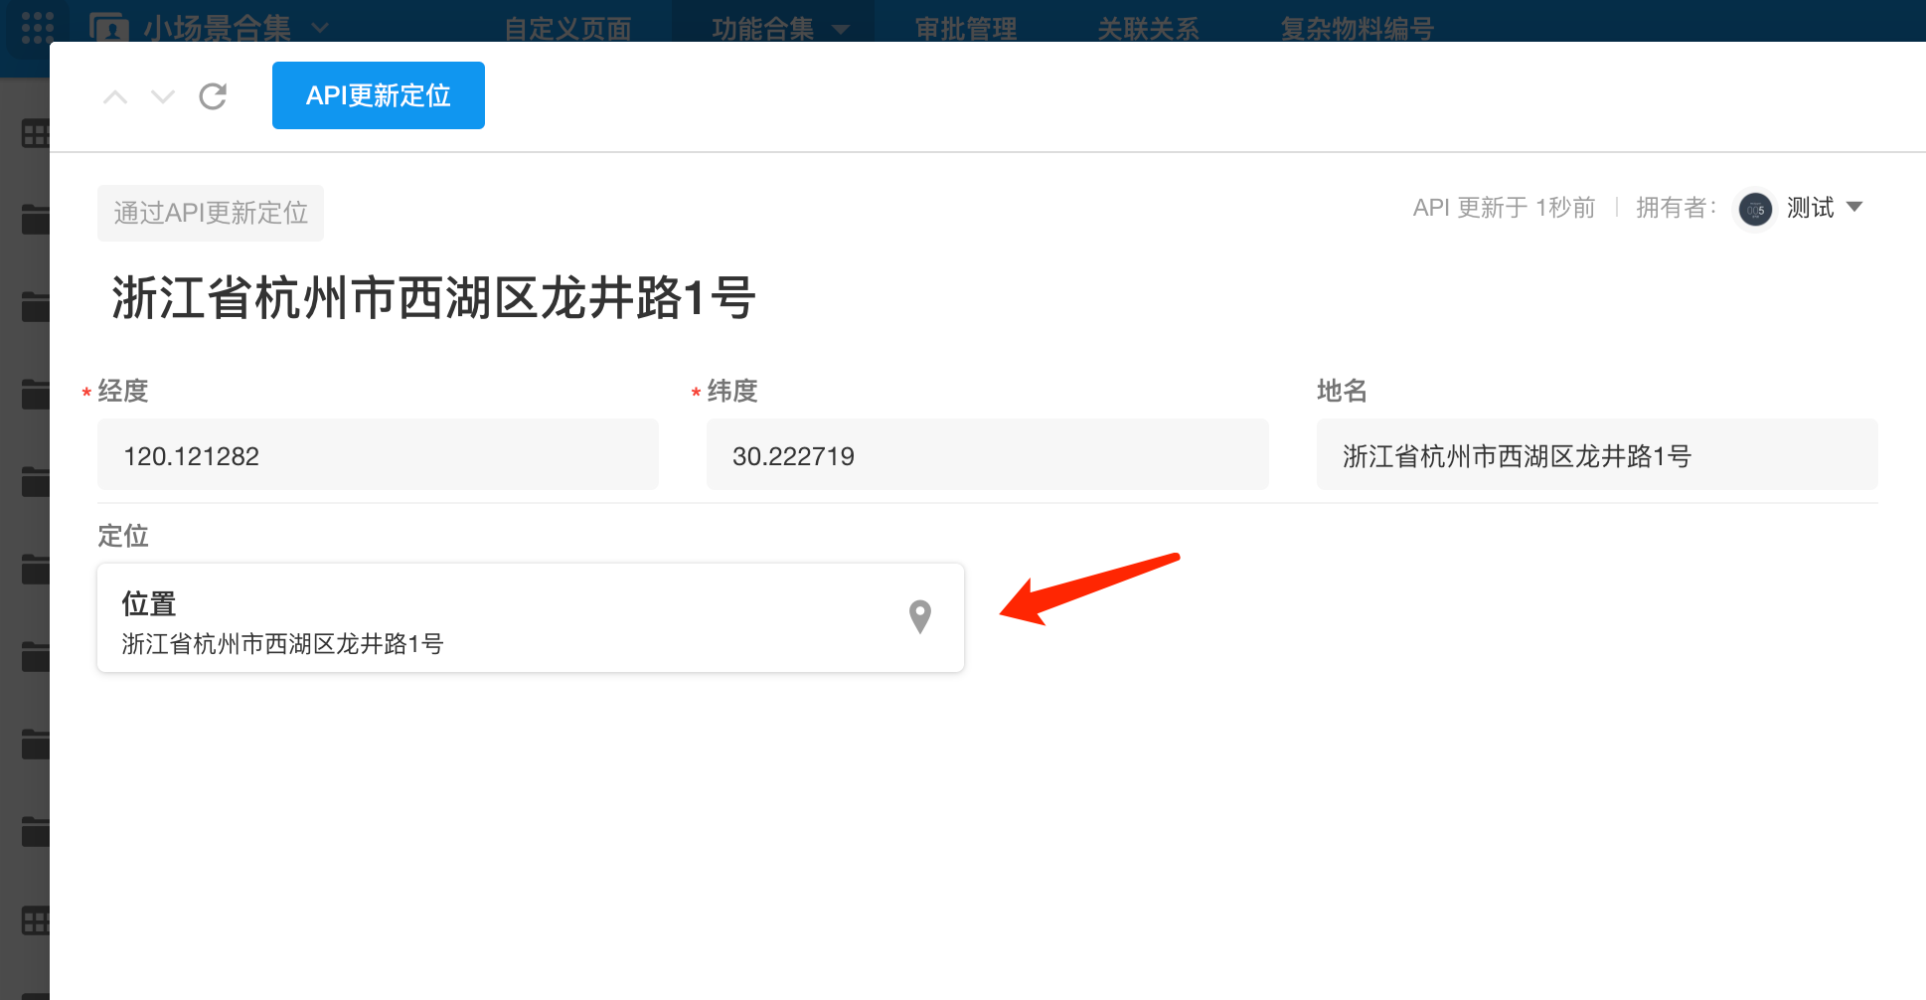The width and height of the screenshot is (1926, 1000).
Task: Click the 'API 更新于 1秒前' text
Action: (x=1504, y=207)
